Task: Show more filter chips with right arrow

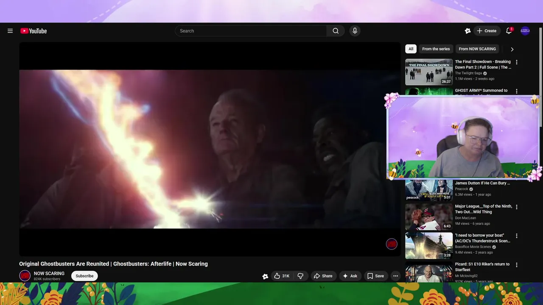Action: pyautogui.click(x=512, y=49)
